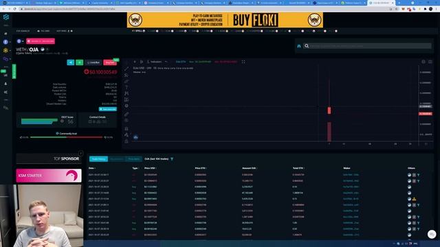
Task: Open the user account sidebar icon
Action: click(x=5, y=84)
